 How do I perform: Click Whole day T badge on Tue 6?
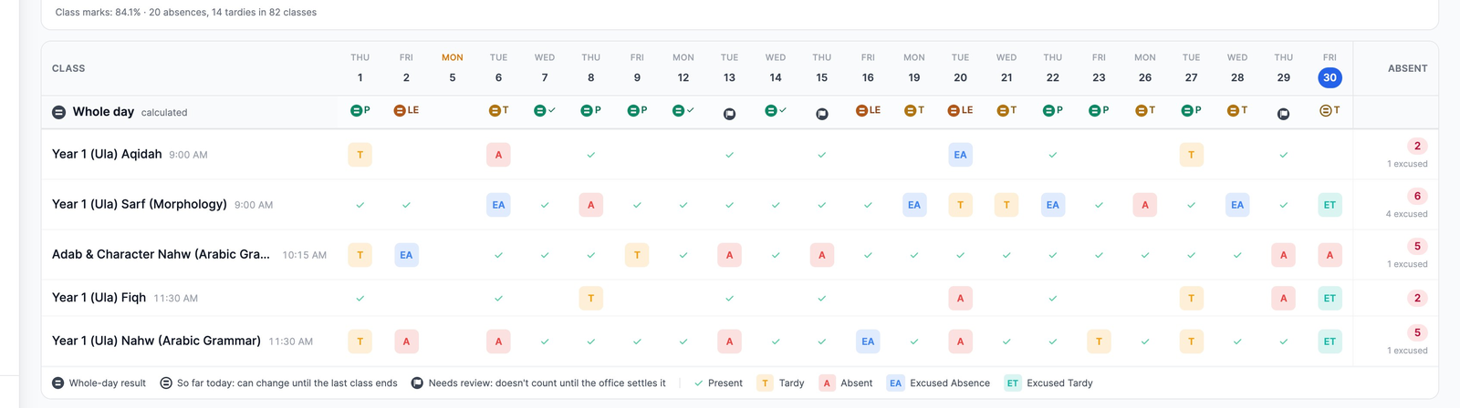tap(498, 110)
